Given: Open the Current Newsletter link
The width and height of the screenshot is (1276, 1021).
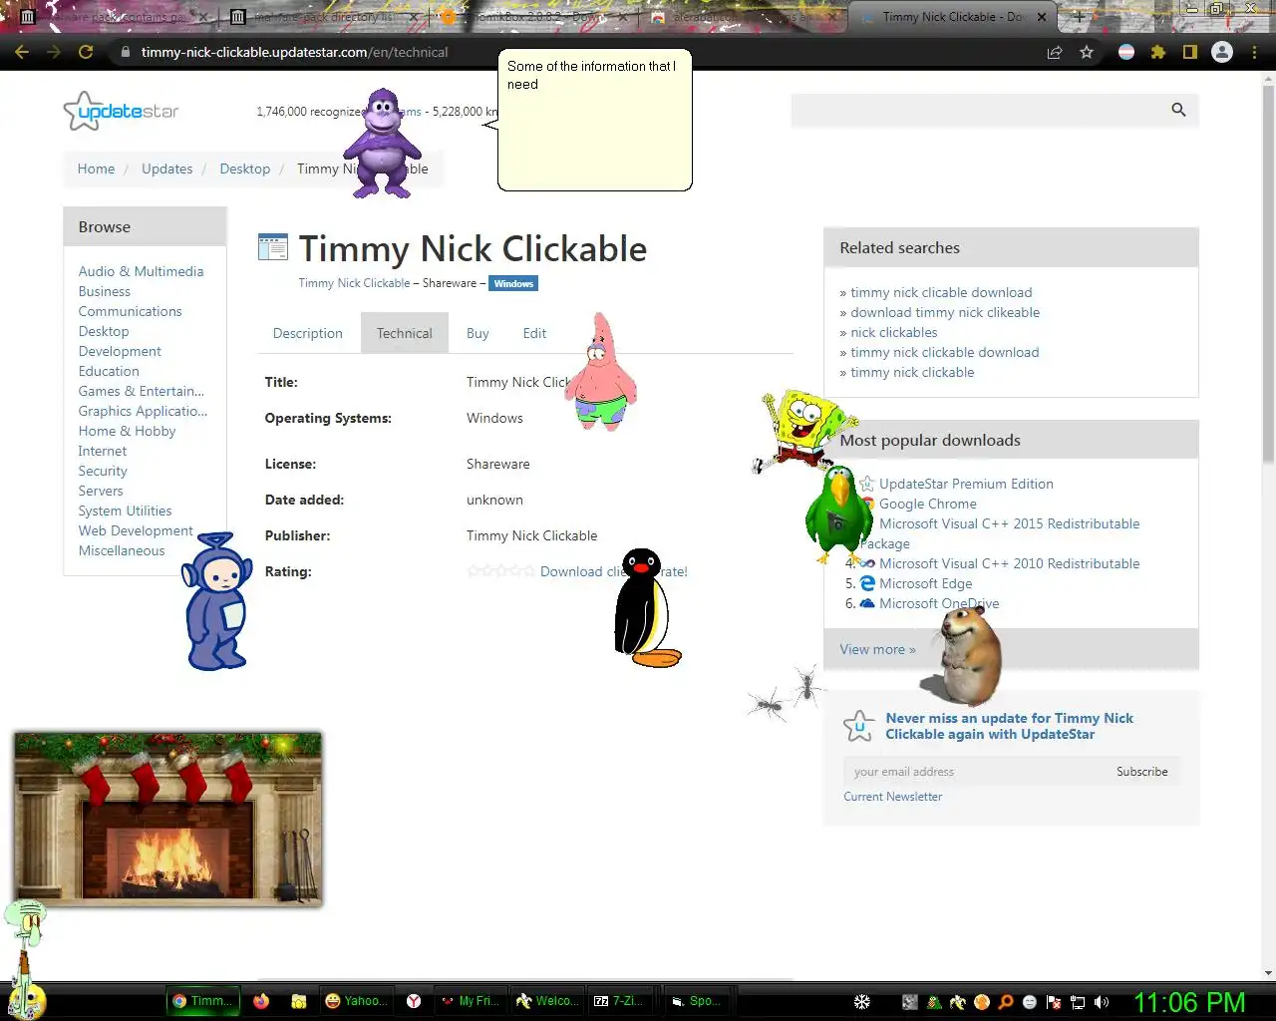Looking at the screenshot, I should click(x=892, y=797).
